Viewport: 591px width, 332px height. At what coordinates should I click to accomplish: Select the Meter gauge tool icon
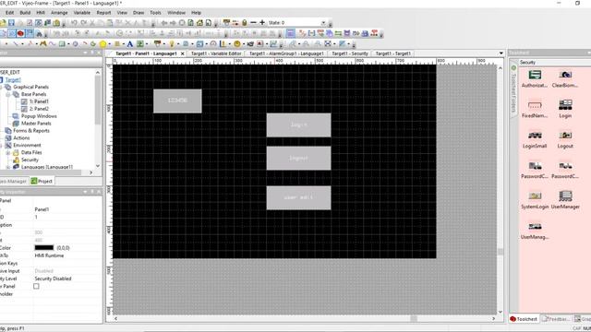[213, 44]
